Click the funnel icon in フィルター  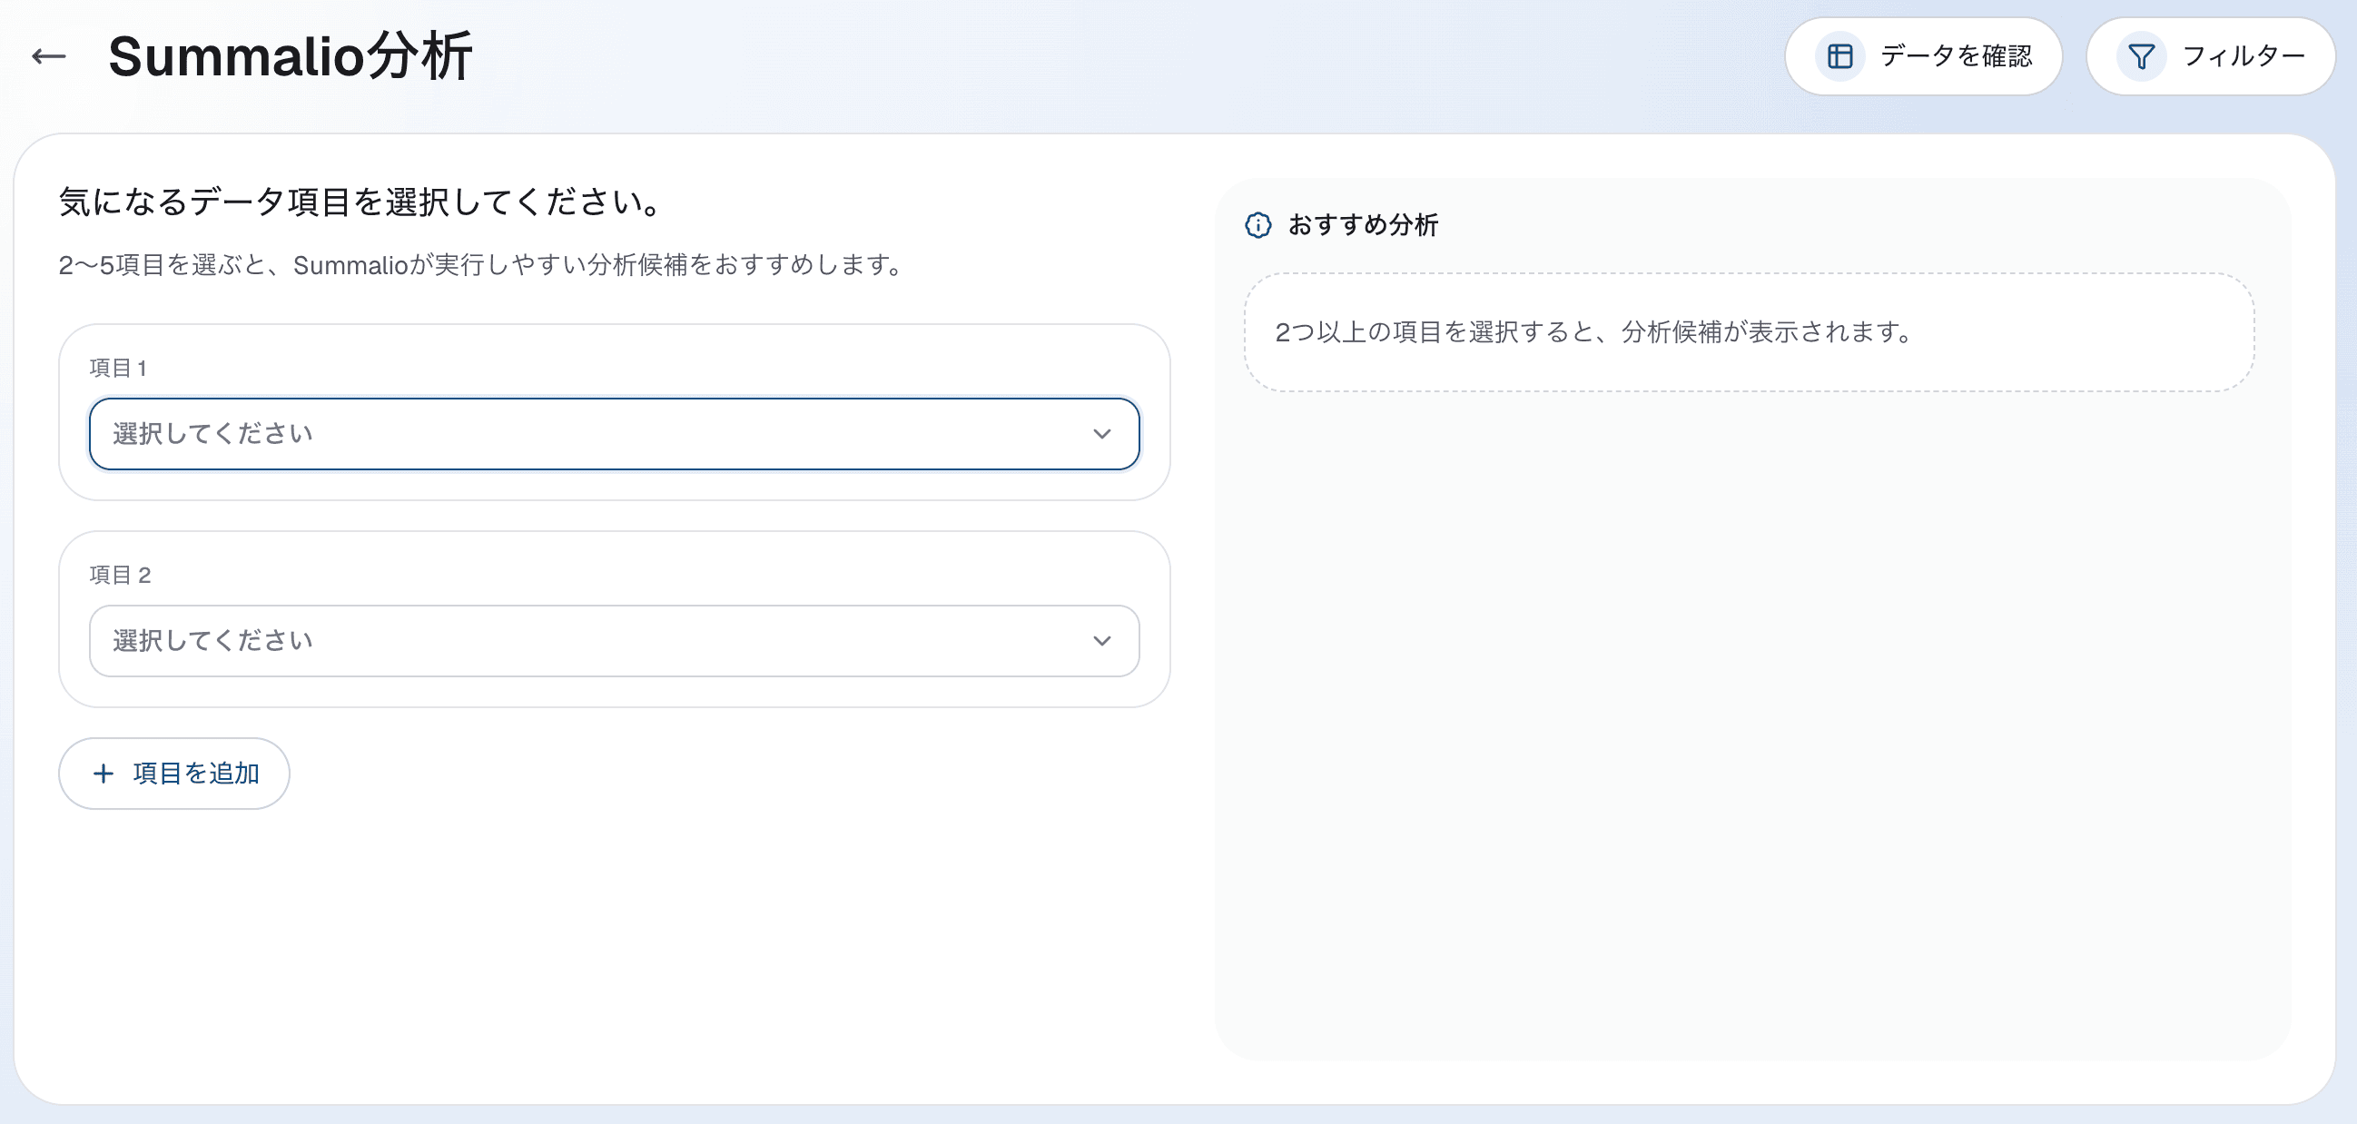pyautogui.click(x=2141, y=57)
